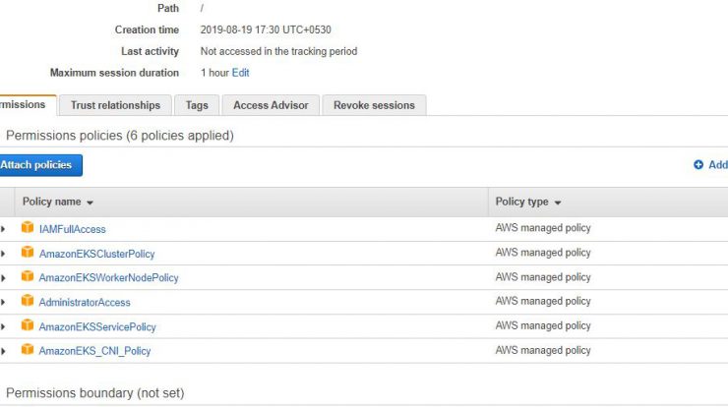Click the policy icon beside AmazonEKS_CNI_Policy

(x=28, y=349)
